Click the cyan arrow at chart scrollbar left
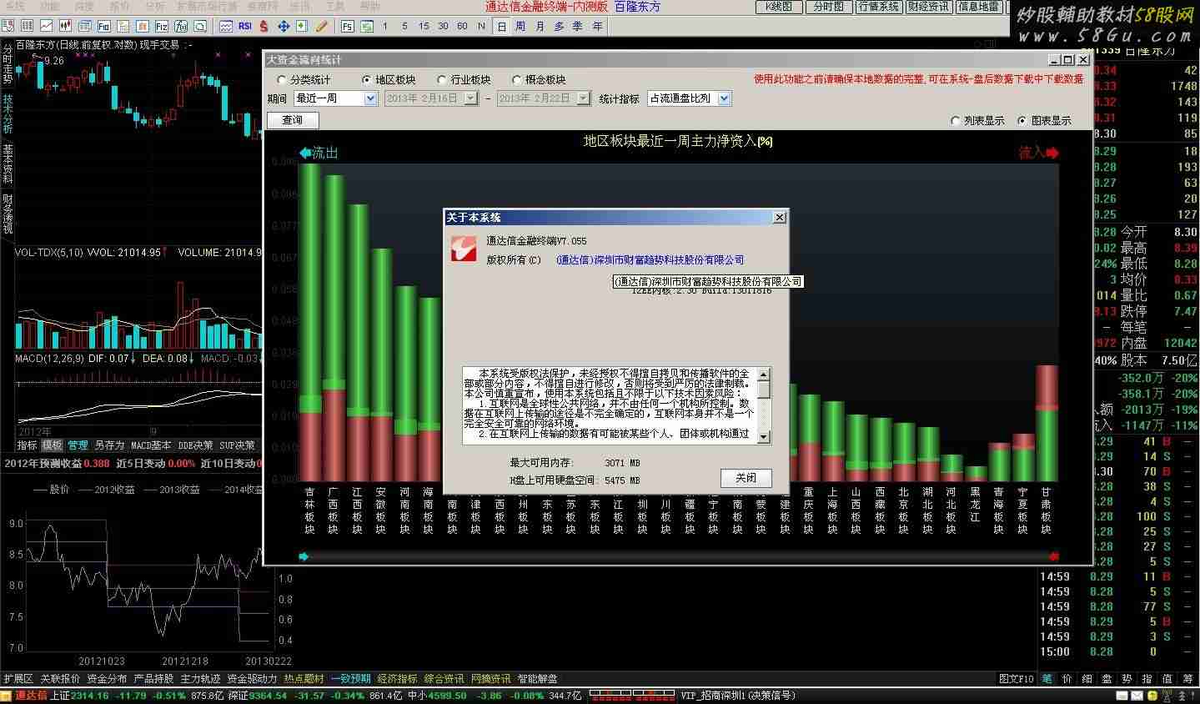This screenshot has width=1200, height=704. (304, 556)
